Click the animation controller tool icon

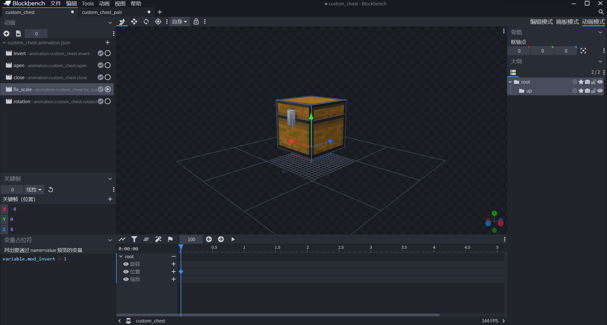click(x=122, y=22)
